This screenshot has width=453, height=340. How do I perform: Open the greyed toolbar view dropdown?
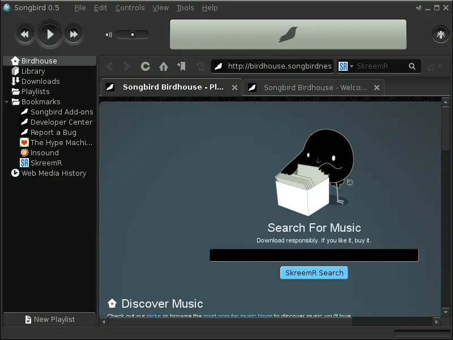tap(434, 67)
